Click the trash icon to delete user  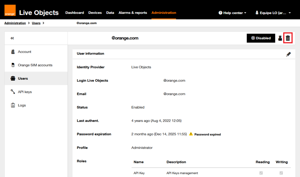coord(288,38)
